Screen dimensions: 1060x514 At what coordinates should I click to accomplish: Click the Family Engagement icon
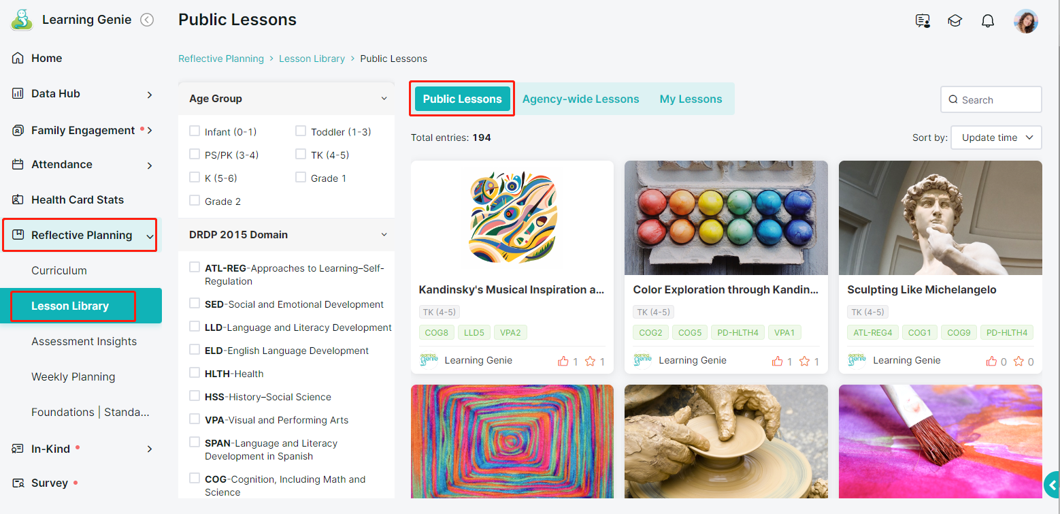(18, 130)
